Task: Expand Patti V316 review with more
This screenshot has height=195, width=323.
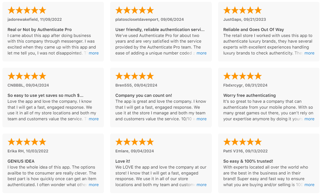Action: pyautogui.click(x=309, y=185)
